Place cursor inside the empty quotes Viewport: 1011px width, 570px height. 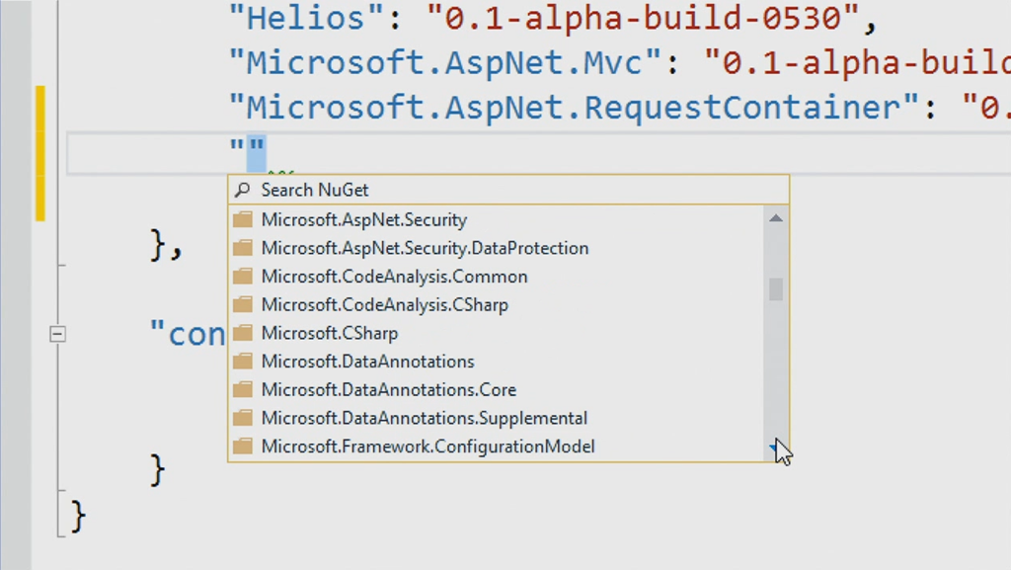248,151
